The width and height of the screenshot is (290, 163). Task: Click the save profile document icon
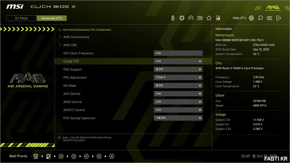tap(218, 18)
